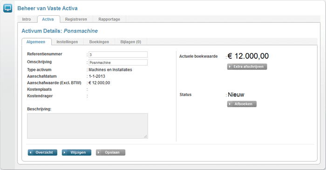
Task: Click the Activum Details: Ponsmachine heading
Action: [60, 31]
